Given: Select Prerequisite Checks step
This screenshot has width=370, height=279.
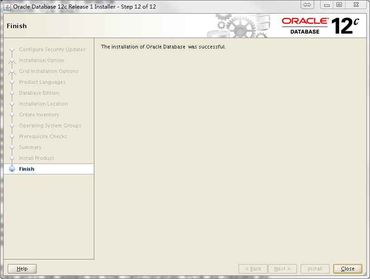Looking at the screenshot, I should (43, 136).
